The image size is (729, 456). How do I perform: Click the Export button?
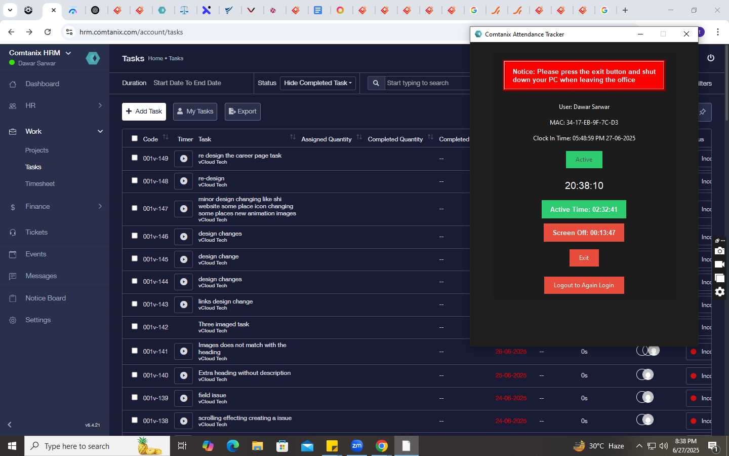point(242,111)
